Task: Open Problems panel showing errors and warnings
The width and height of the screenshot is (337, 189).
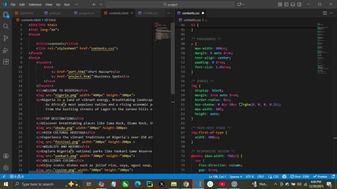Action: point(17,177)
